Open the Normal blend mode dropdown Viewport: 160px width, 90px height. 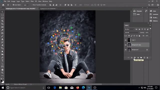tap(132, 32)
